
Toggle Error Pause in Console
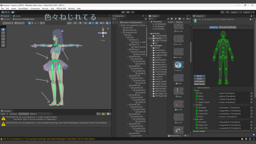[x=23, y=114]
